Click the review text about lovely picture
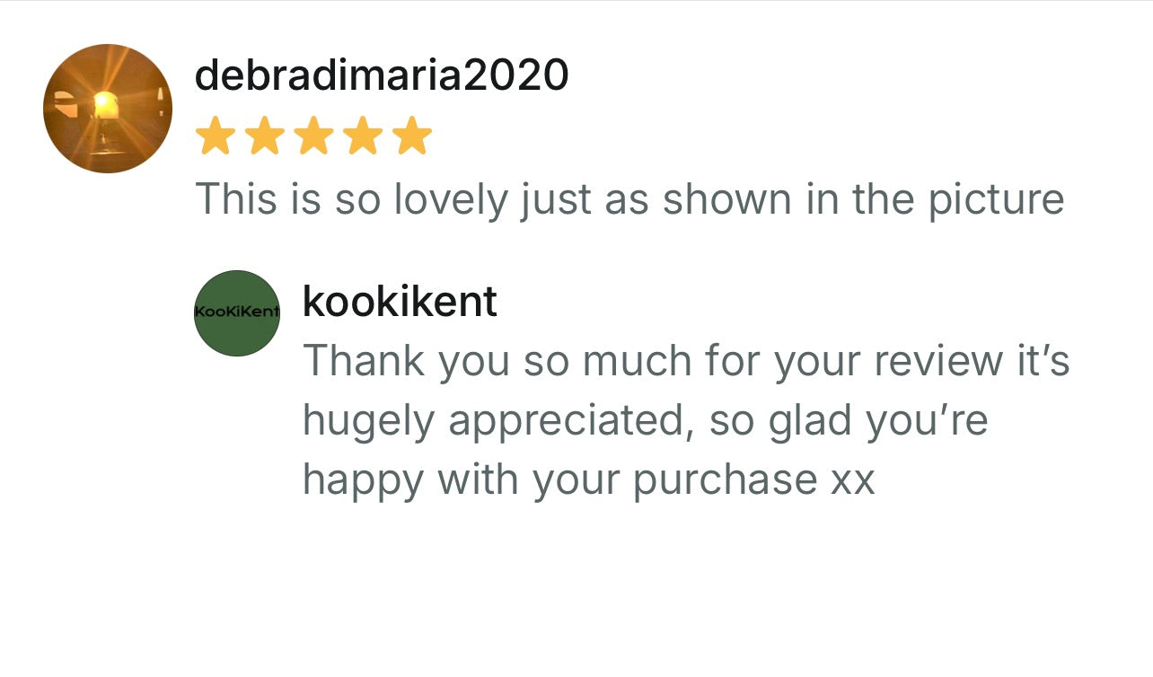 [x=629, y=200]
